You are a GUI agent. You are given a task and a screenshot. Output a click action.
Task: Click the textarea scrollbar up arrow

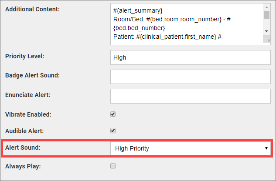coord(266,7)
